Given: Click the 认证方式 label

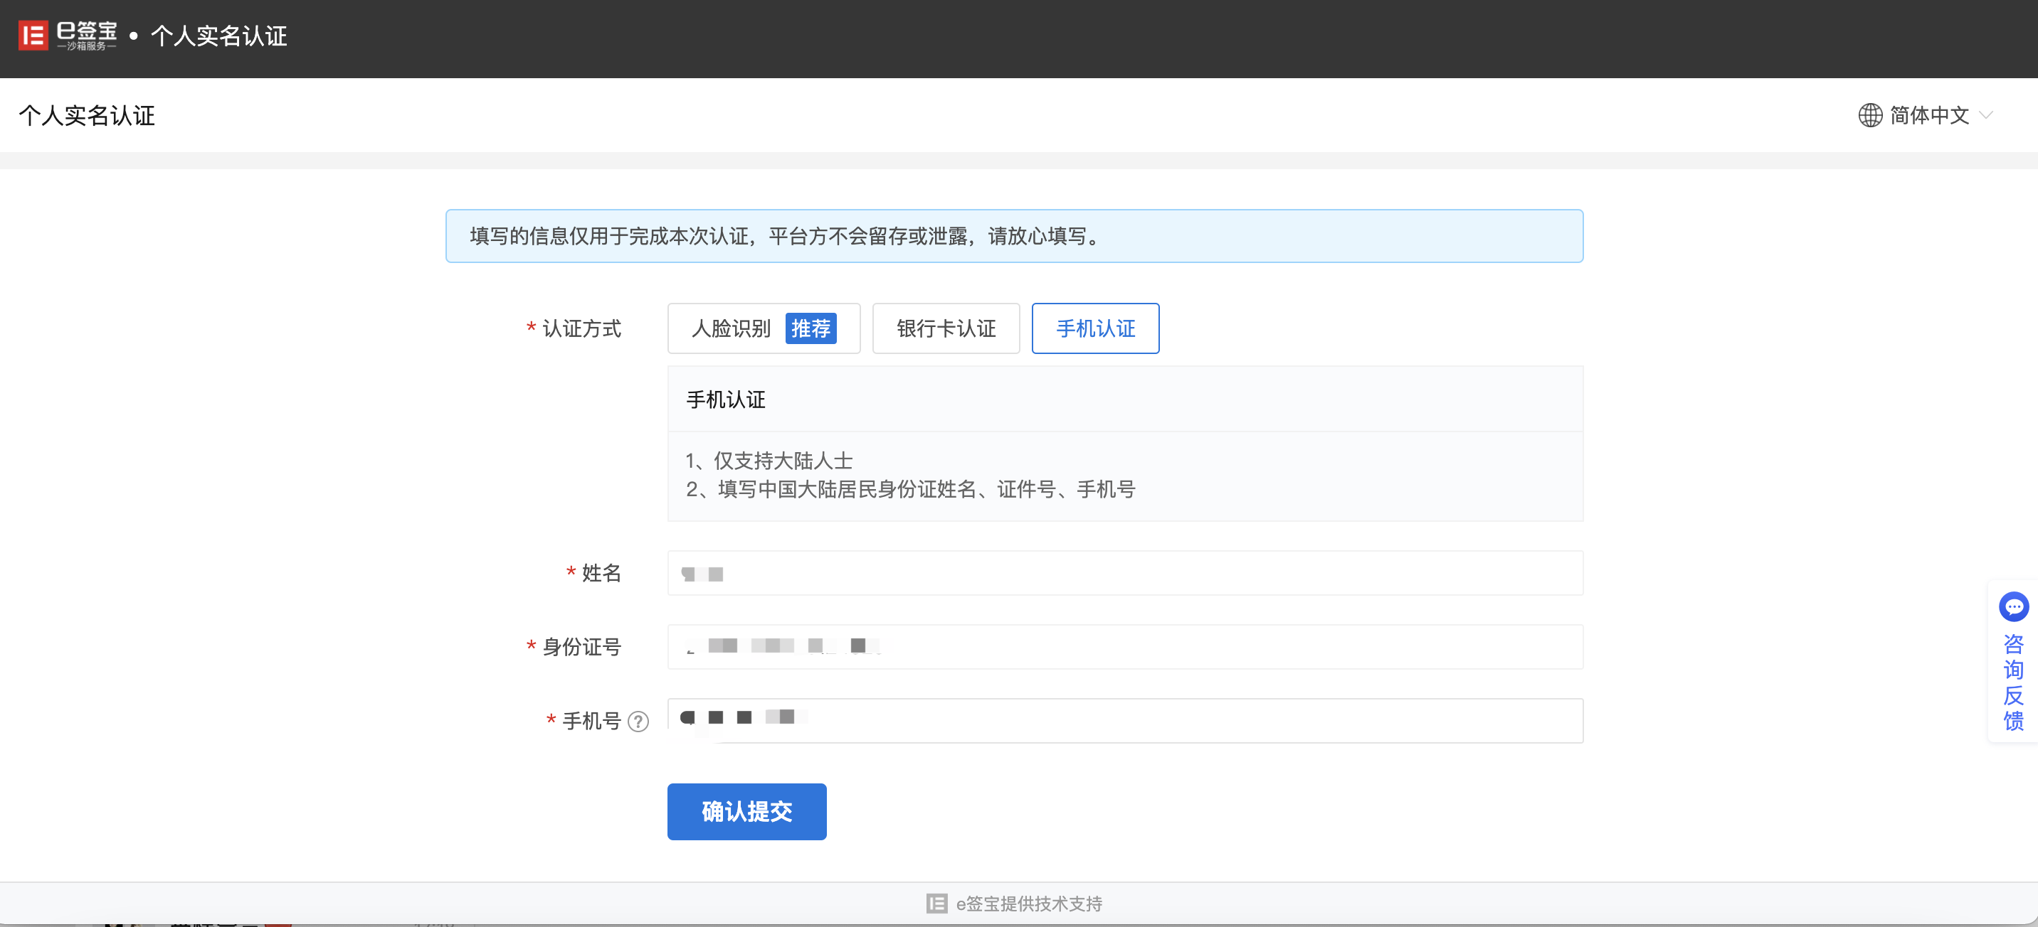Looking at the screenshot, I should coord(581,328).
